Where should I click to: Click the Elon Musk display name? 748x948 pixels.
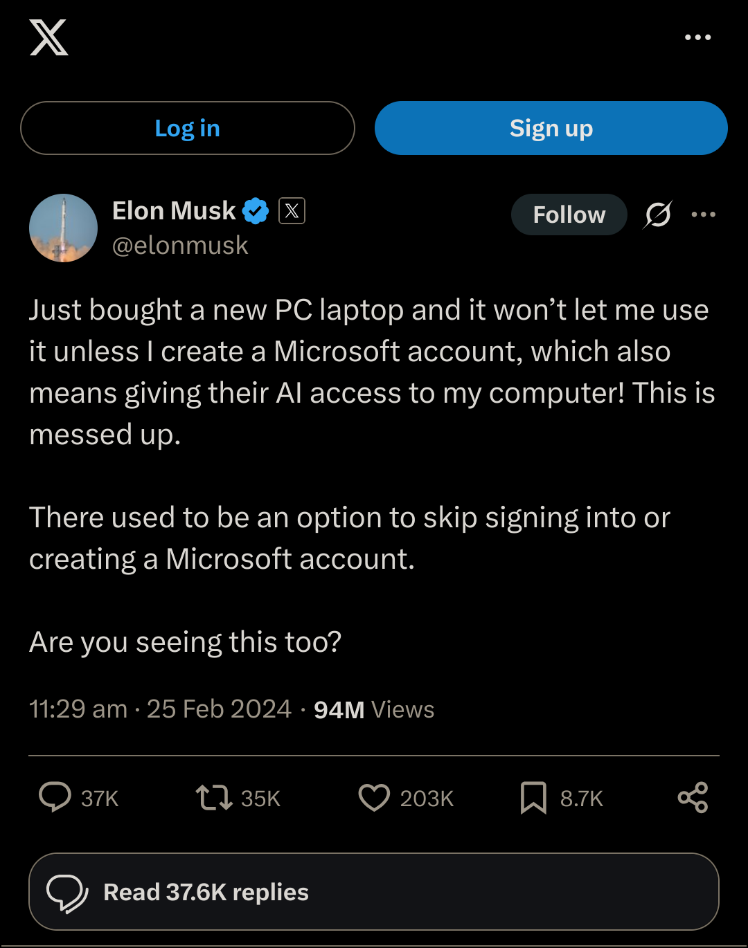click(174, 211)
